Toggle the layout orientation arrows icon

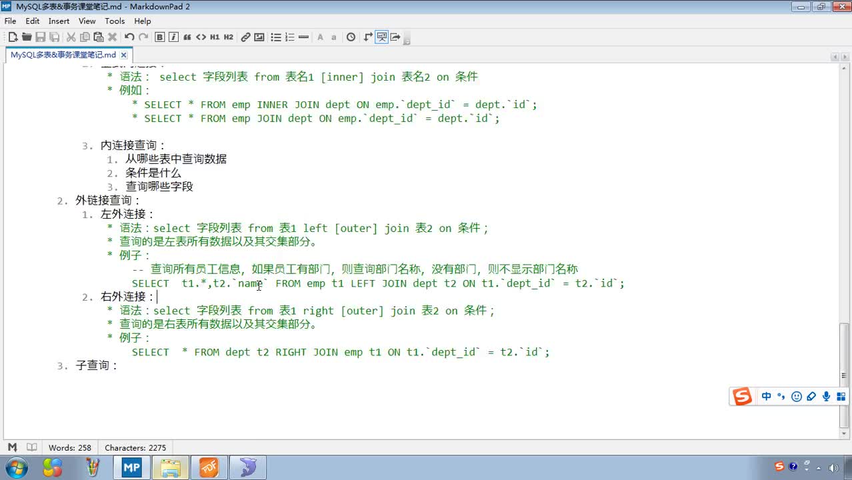tap(368, 37)
